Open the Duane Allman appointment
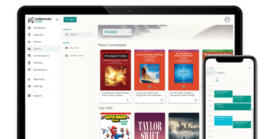The height and width of the screenshot is (139, 269). pos(242,99)
